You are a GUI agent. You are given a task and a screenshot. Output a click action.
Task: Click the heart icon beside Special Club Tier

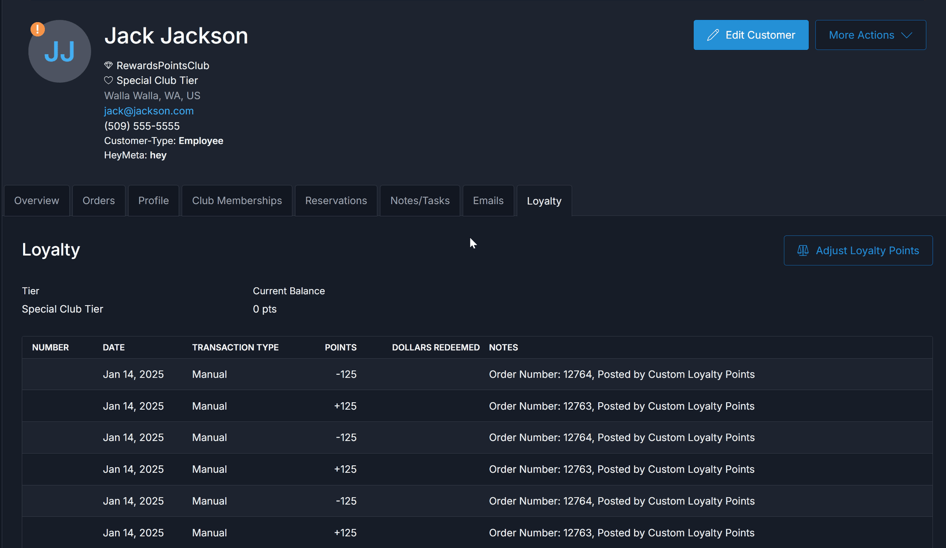click(x=108, y=80)
